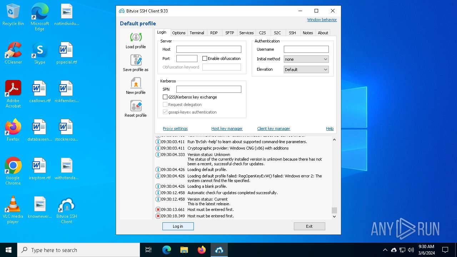457x257 pixels.
Task: Click into the Port input field
Action: (187, 59)
